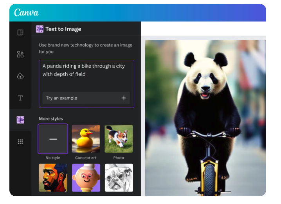Open the Uploads cloud icon
281x204 pixels.
[20, 76]
